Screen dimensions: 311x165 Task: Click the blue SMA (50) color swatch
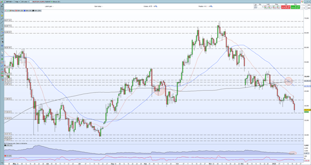[x=24, y=11]
